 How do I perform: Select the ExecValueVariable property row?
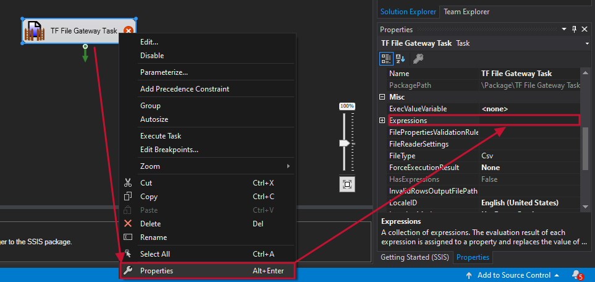coord(483,109)
